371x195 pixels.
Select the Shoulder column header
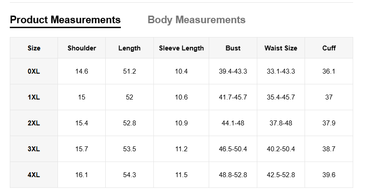82,48
